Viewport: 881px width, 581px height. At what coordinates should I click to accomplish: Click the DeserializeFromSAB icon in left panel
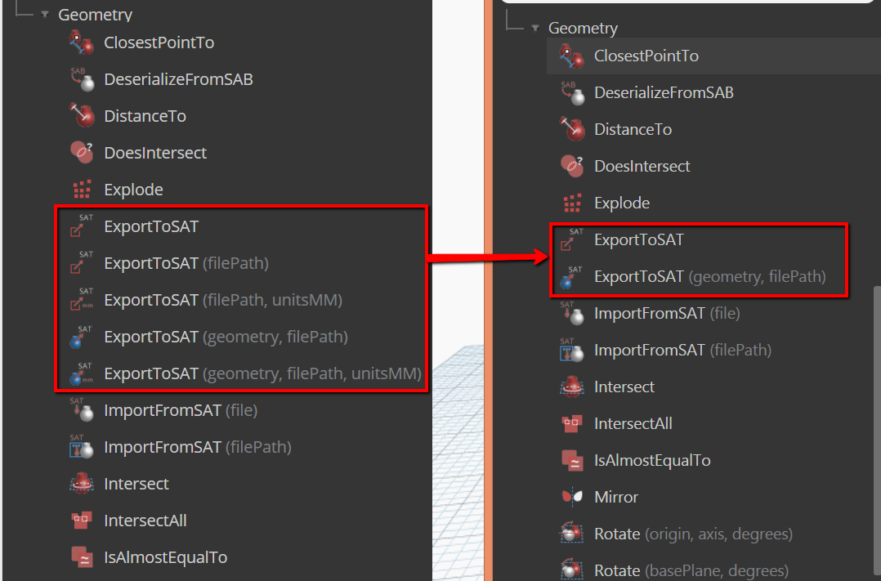tap(81, 79)
